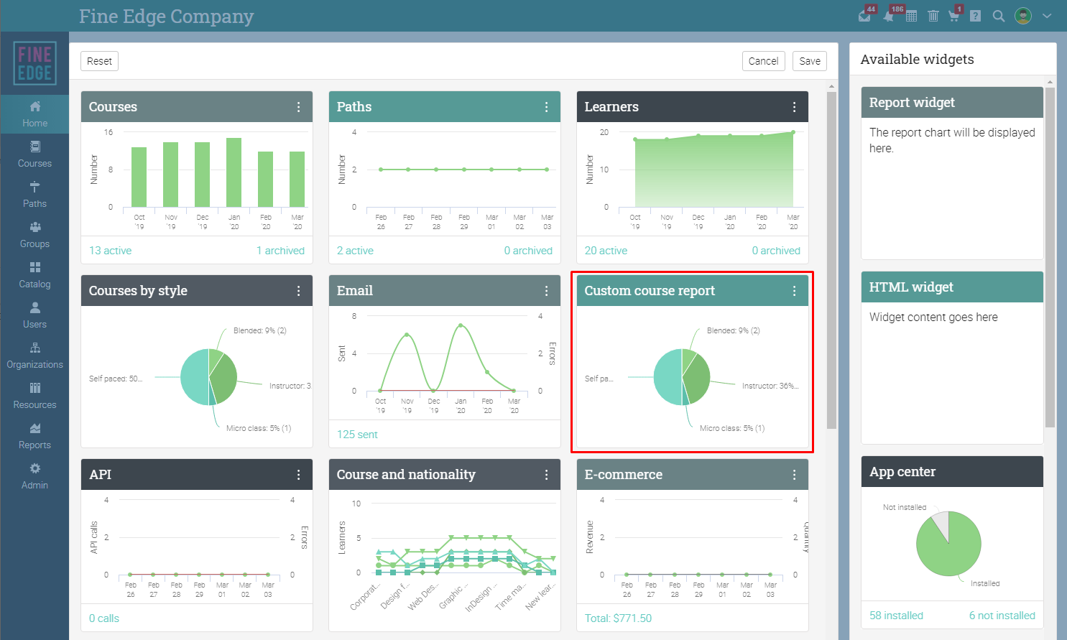Screen dimensions: 1067x640
Task: Open the trash bin icon
Action: pos(933,16)
